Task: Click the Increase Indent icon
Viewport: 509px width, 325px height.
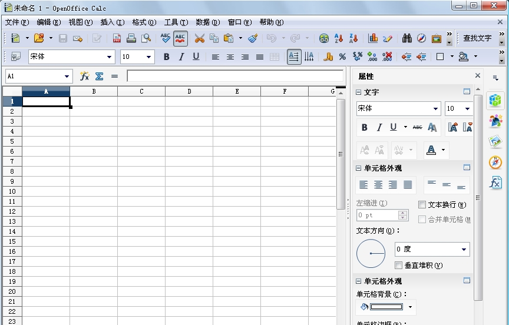Action: pos(421,57)
